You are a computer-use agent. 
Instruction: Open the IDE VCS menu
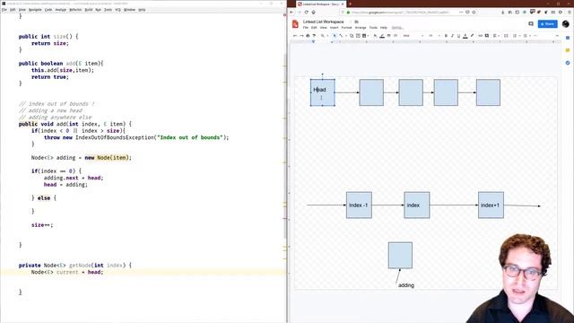pyautogui.click(x=117, y=10)
